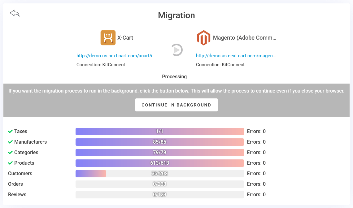Screen dimensions: 353x208
Task: Click the Taxes 1/1 progress bar
Action: (159, 132)
